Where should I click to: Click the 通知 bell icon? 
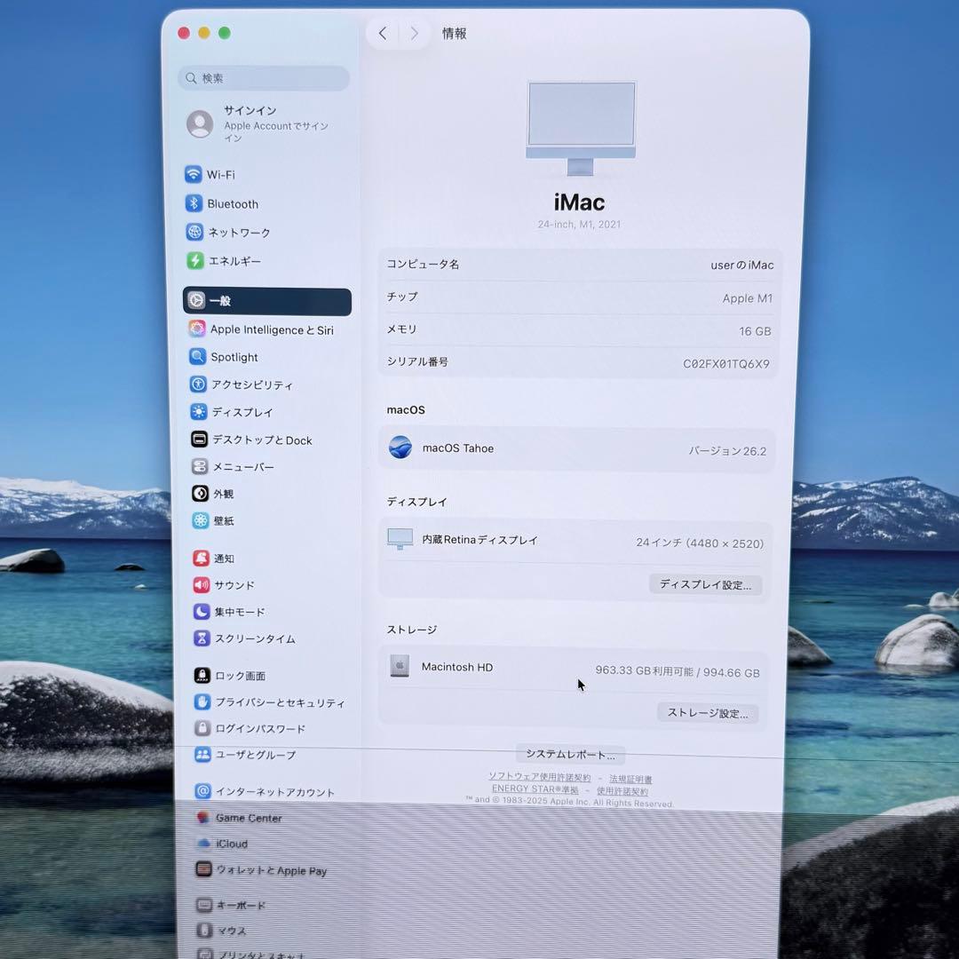[x=202, y=558]
